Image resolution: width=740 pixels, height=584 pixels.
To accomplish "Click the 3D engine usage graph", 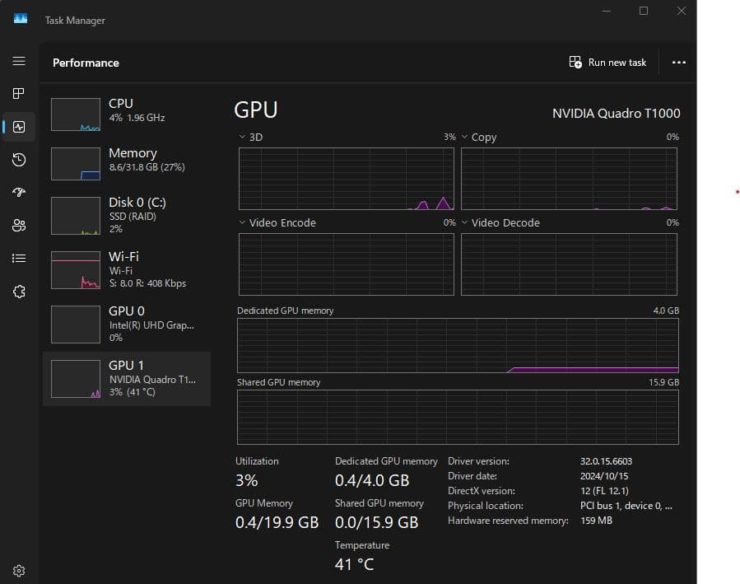I will point(347,179).
